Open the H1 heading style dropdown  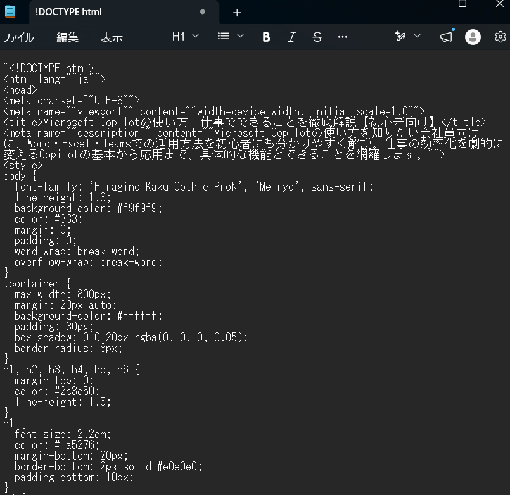point(186,37)
